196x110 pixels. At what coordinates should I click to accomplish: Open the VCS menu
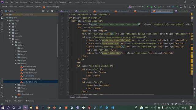click(56, 2)
